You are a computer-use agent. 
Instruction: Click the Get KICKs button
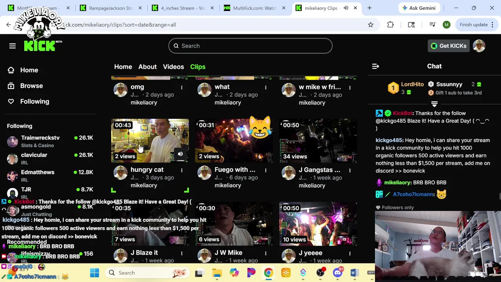coord(449,46)
